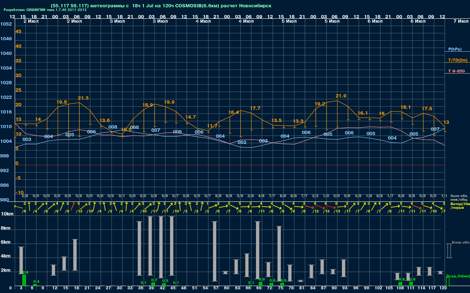The image size is (470, 293).
Task: Click the 19.8 temperature value
Action: [x=62, y=102]
